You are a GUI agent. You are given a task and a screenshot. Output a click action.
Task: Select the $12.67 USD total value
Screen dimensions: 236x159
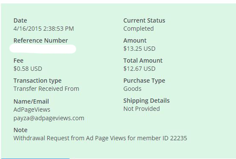coord(139,69)
